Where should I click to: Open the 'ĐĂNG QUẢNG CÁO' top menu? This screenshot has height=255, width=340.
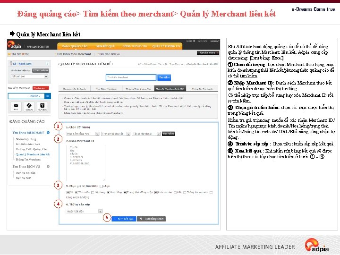coord(75,46)
